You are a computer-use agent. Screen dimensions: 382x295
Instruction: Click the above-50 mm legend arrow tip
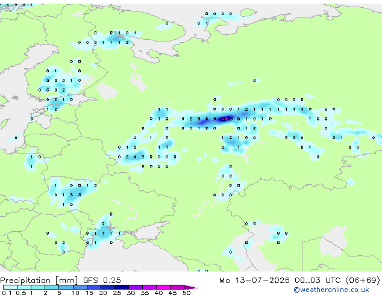[191, 287]
